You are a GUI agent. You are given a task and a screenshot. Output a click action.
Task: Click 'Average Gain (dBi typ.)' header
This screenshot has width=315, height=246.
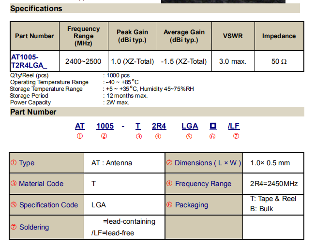click(184, 36)
